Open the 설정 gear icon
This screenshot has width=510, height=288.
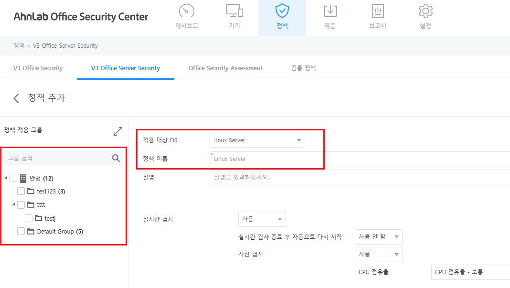(x=425, y=11)
